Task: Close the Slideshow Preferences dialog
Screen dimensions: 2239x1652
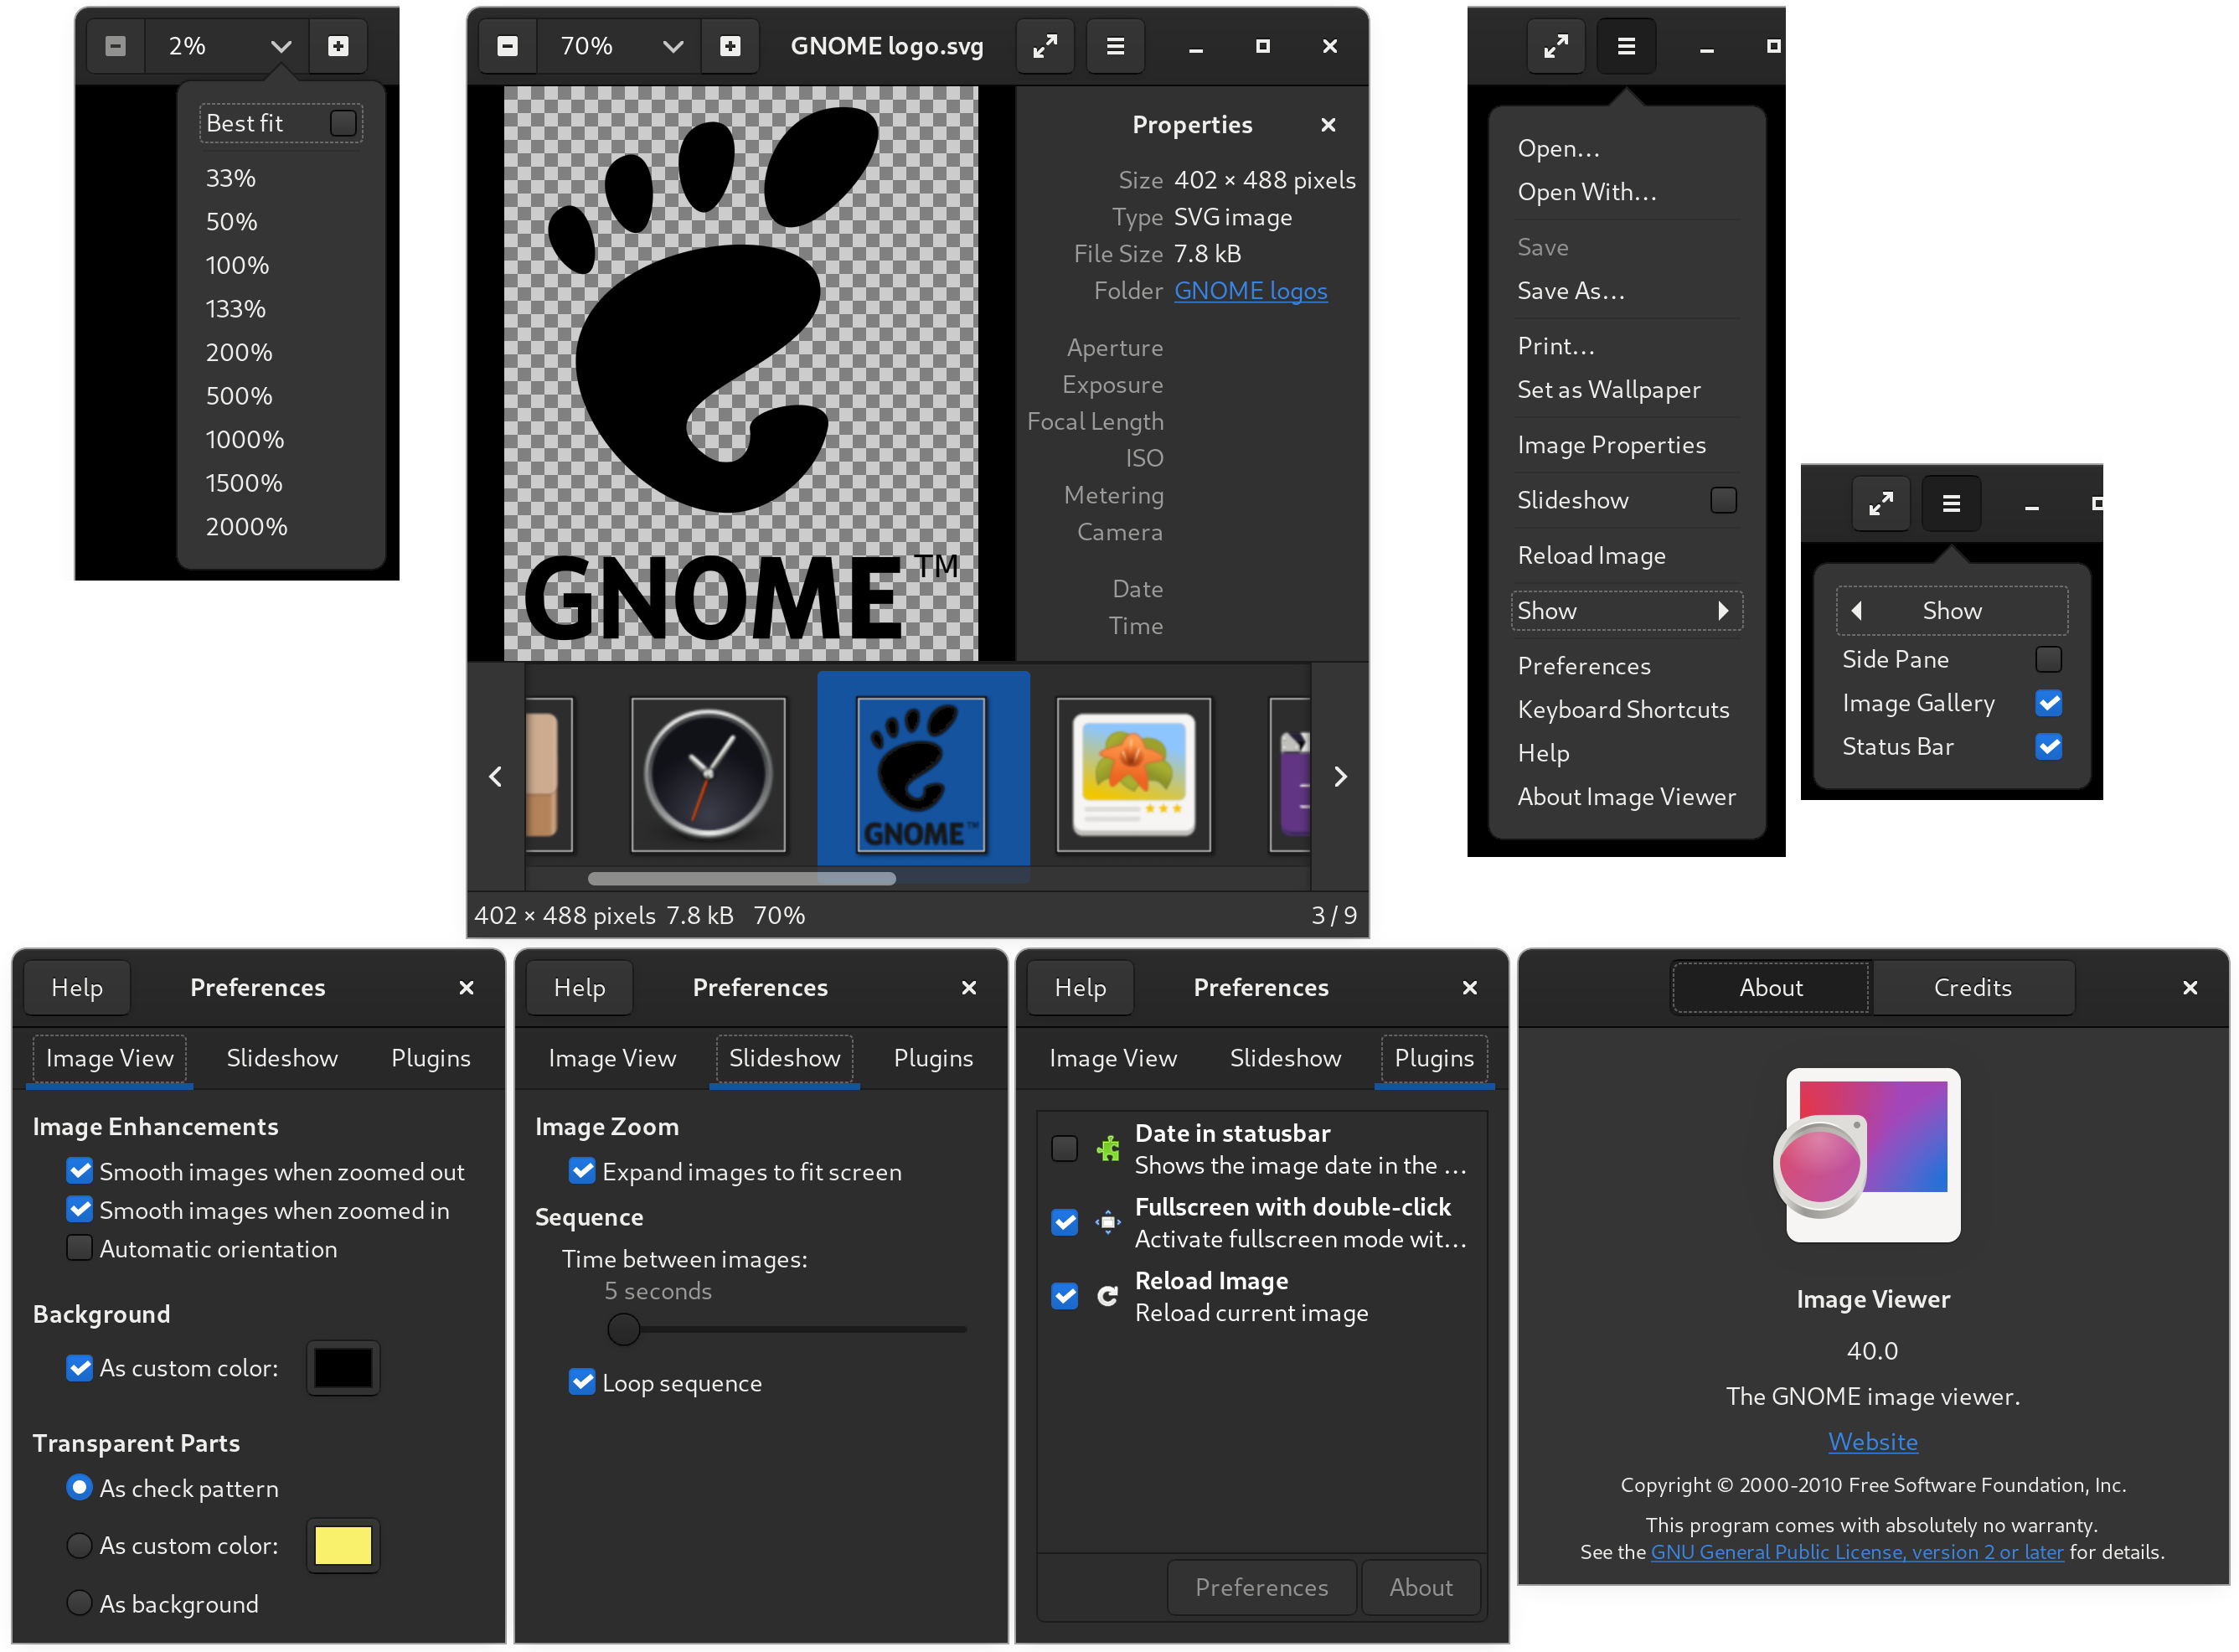Action: click(969, 988)
